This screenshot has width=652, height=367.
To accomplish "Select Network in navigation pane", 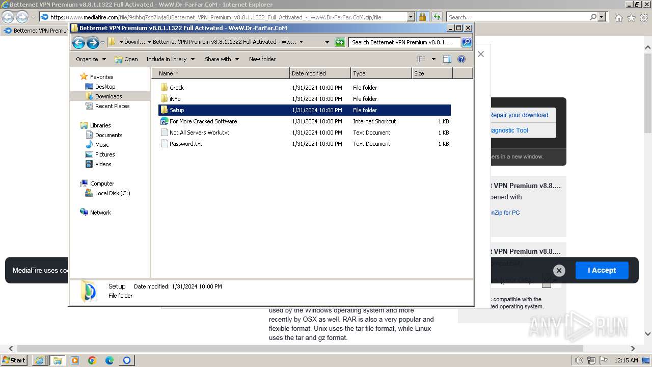I will tap(100, 213).
